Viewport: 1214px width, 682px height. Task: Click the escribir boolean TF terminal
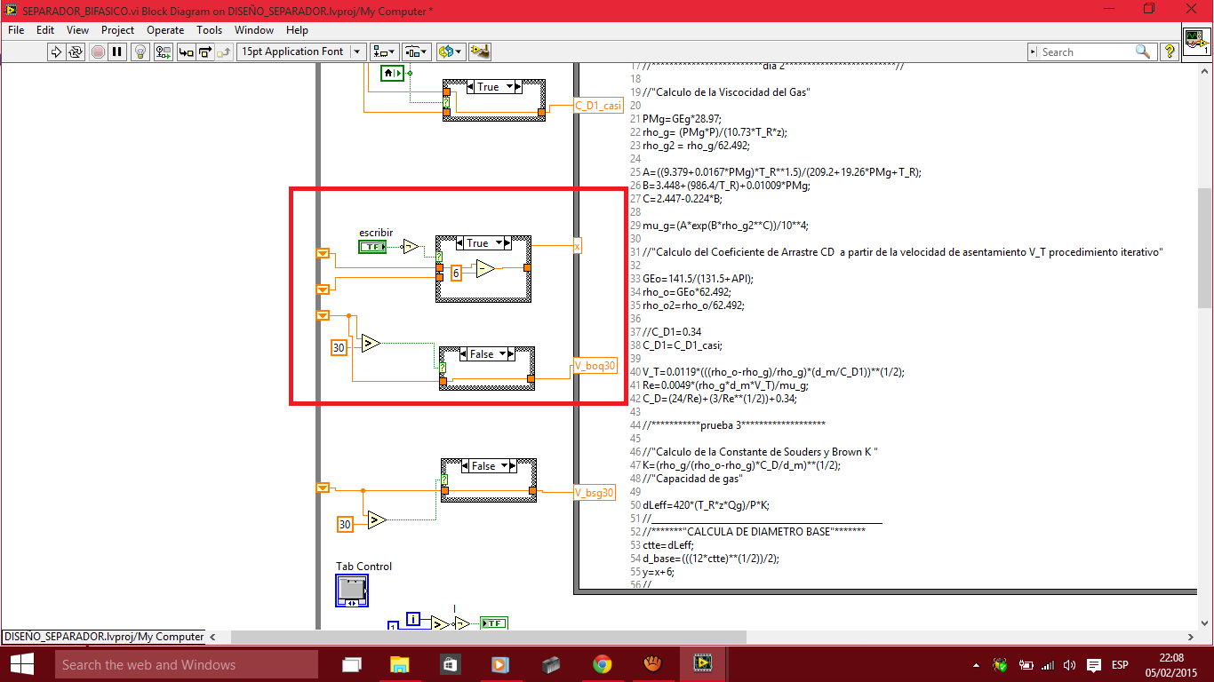(x=372, y=246)
